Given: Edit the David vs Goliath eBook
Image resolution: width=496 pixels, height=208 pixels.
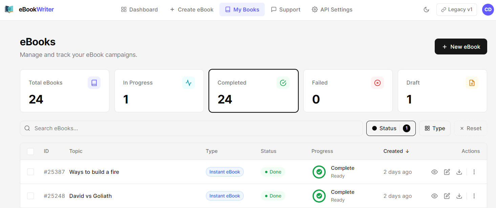Looking at the screenshot, I should (447, 196).
